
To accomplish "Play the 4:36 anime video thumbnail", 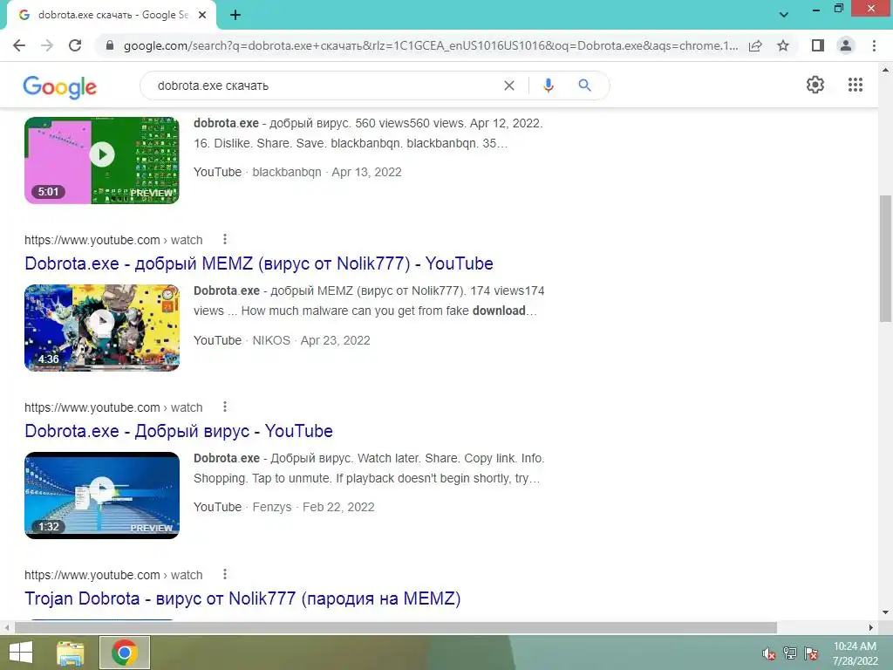I will (102, 328).
